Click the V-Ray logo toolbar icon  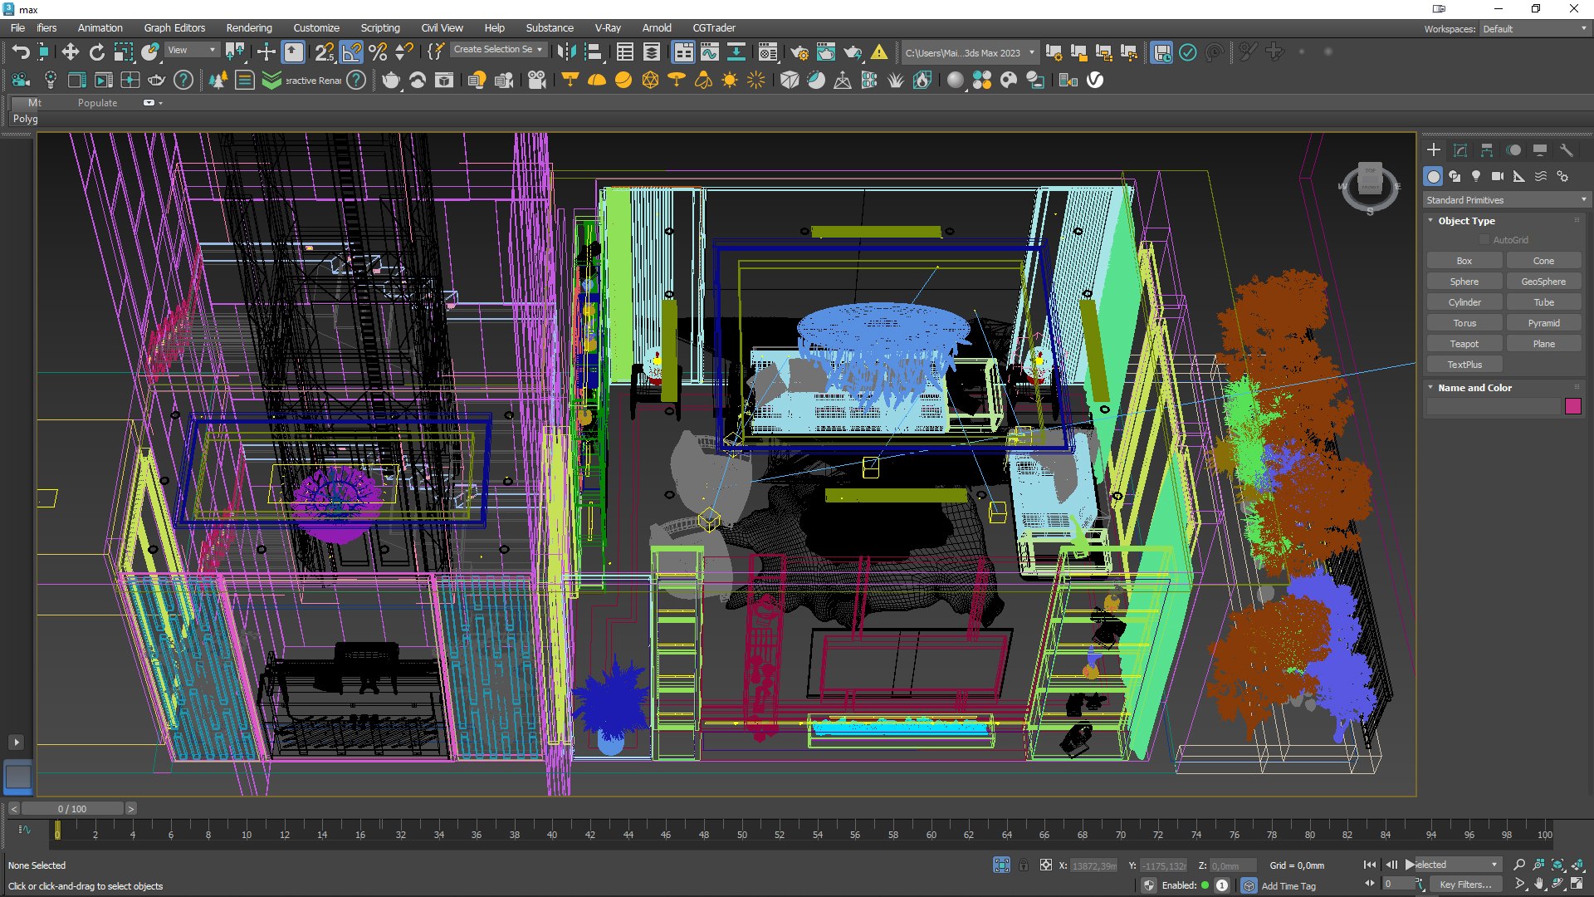click(x=1095, y=81)
